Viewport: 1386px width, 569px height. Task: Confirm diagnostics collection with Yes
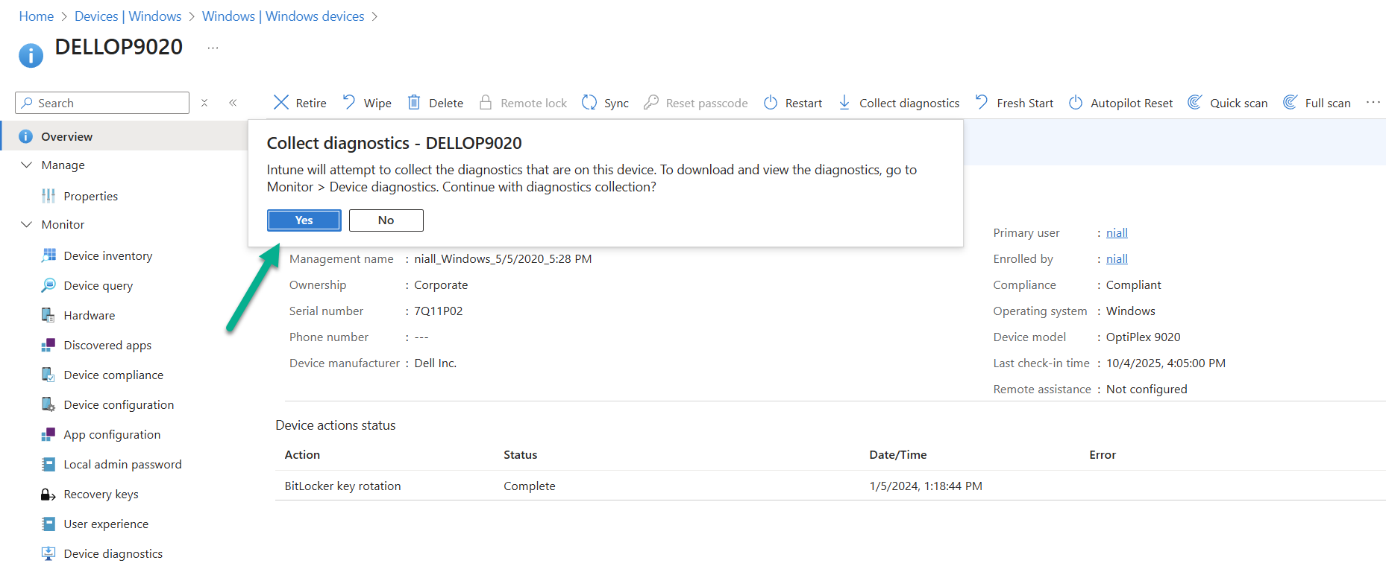[304, 220]
